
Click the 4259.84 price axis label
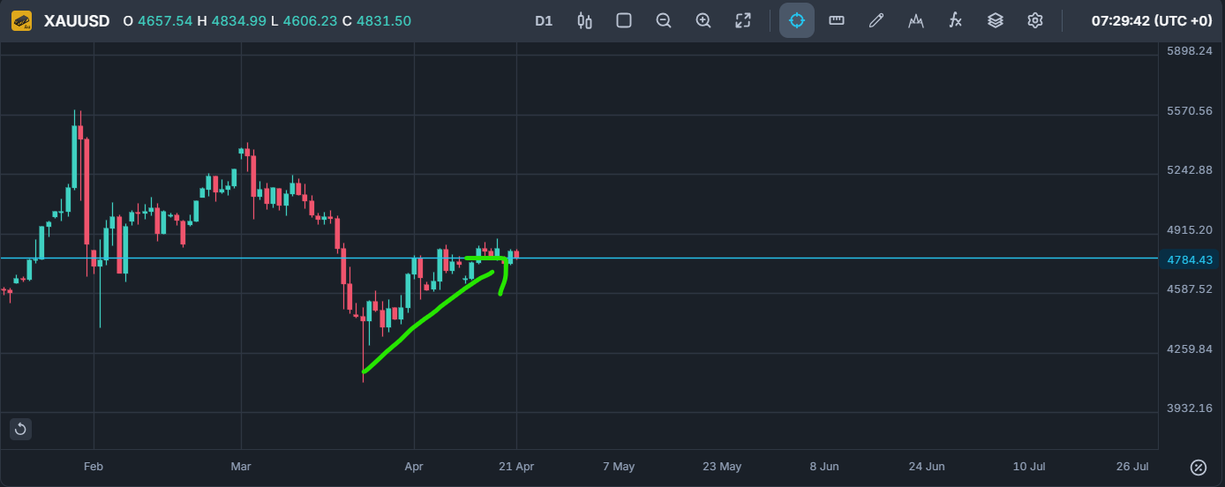[1190, 348]
